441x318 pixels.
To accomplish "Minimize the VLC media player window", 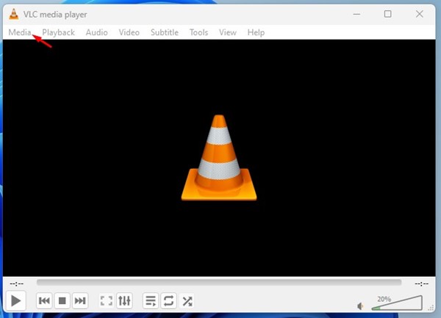I will (x=356, y=14).
